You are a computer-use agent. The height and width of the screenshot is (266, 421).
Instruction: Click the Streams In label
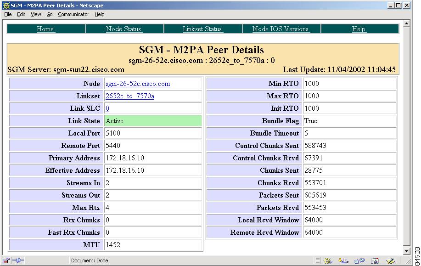(x=83, y=183)
